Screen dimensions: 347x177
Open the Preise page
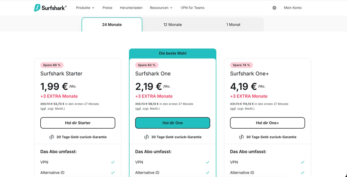[x=107, y=8]
